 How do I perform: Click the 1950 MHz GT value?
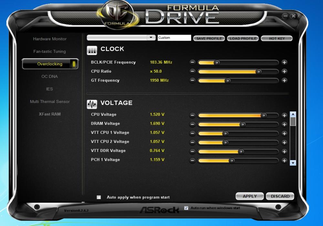point(159,80)
